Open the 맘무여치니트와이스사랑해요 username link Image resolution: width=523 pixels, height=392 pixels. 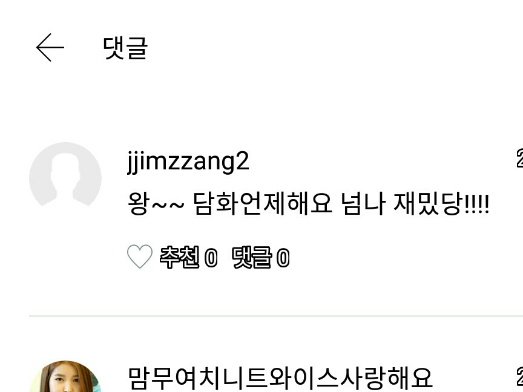pos(280,379)
